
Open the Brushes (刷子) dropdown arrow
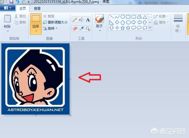point(100,31)
